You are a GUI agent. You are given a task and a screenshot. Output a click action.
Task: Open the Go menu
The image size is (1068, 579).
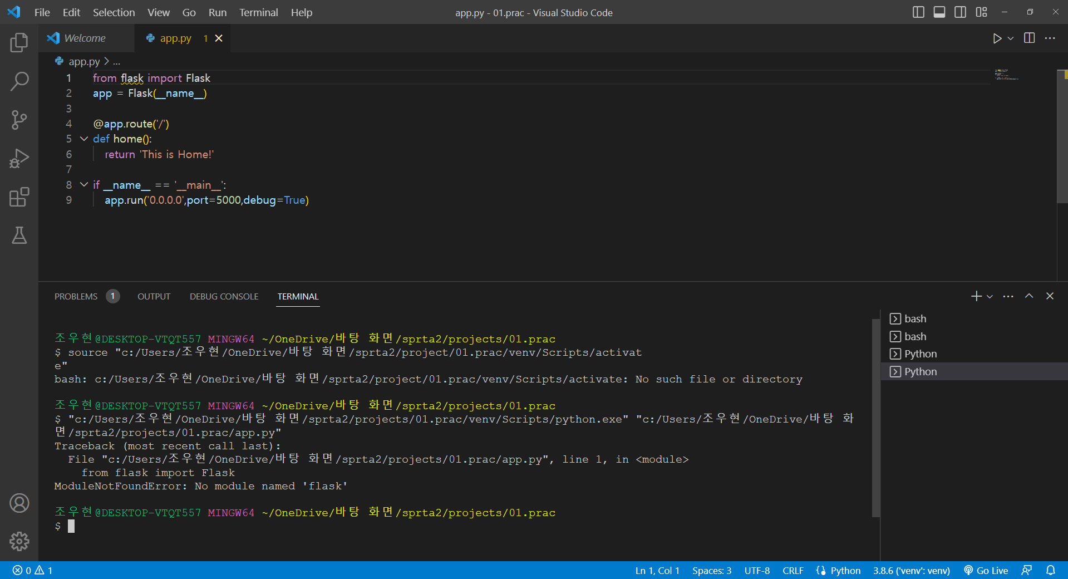point(189,12)
